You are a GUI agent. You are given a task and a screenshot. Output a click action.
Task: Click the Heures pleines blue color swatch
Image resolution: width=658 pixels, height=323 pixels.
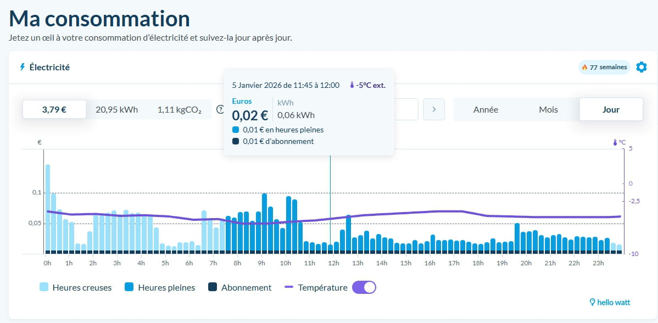click(129, 287)
